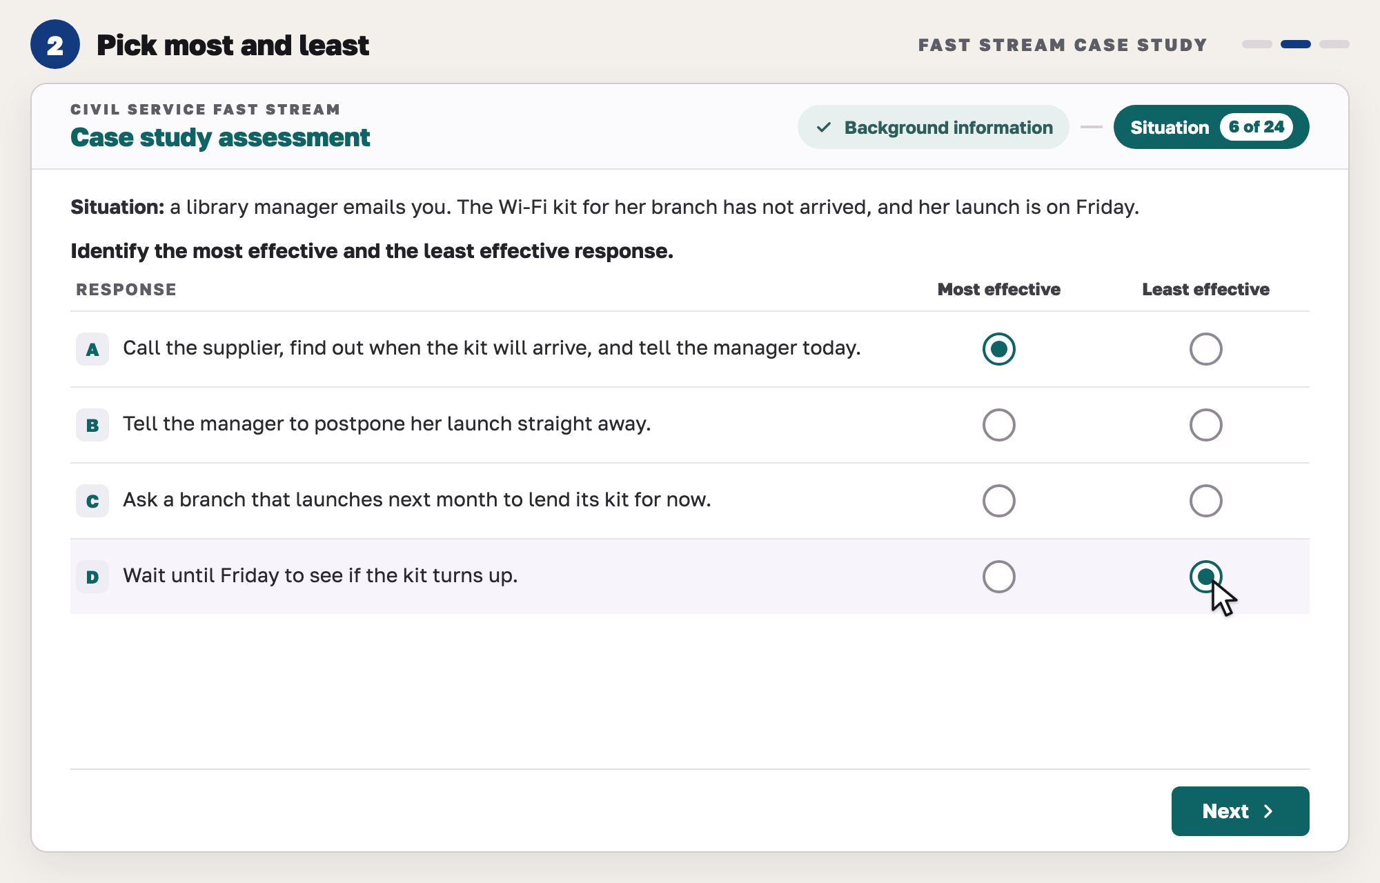Click the active blue progress segment
The height and width of the screenshot is (883, 1380).
point(1295,44)
